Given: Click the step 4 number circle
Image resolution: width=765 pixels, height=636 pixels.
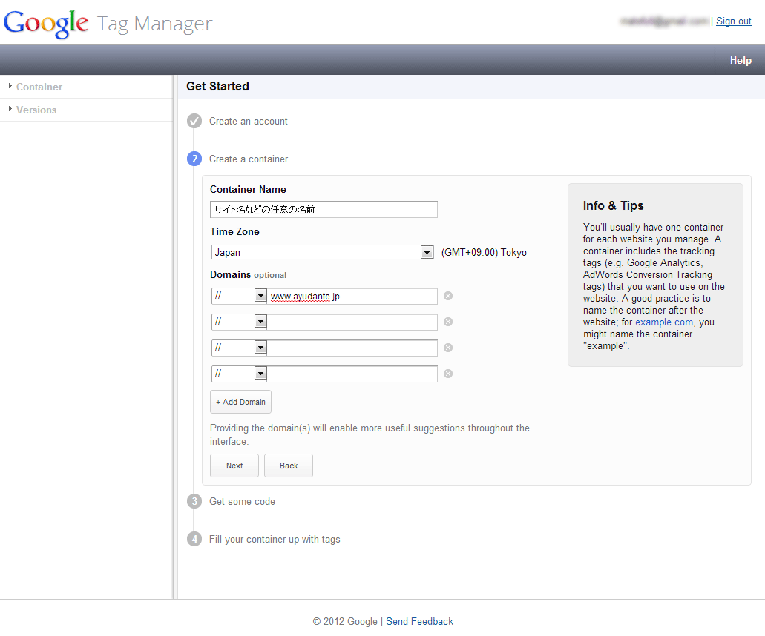Looking at the screenshot, I should (194, 539).
